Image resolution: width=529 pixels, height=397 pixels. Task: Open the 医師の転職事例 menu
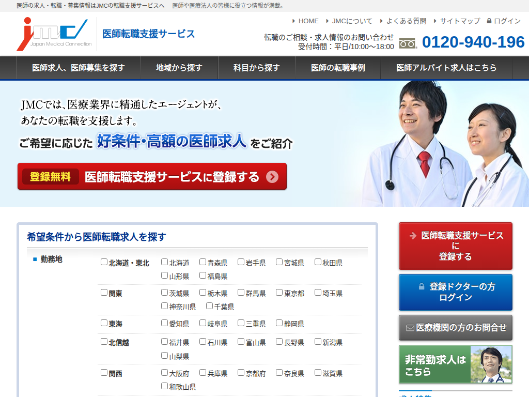[338, 67]
